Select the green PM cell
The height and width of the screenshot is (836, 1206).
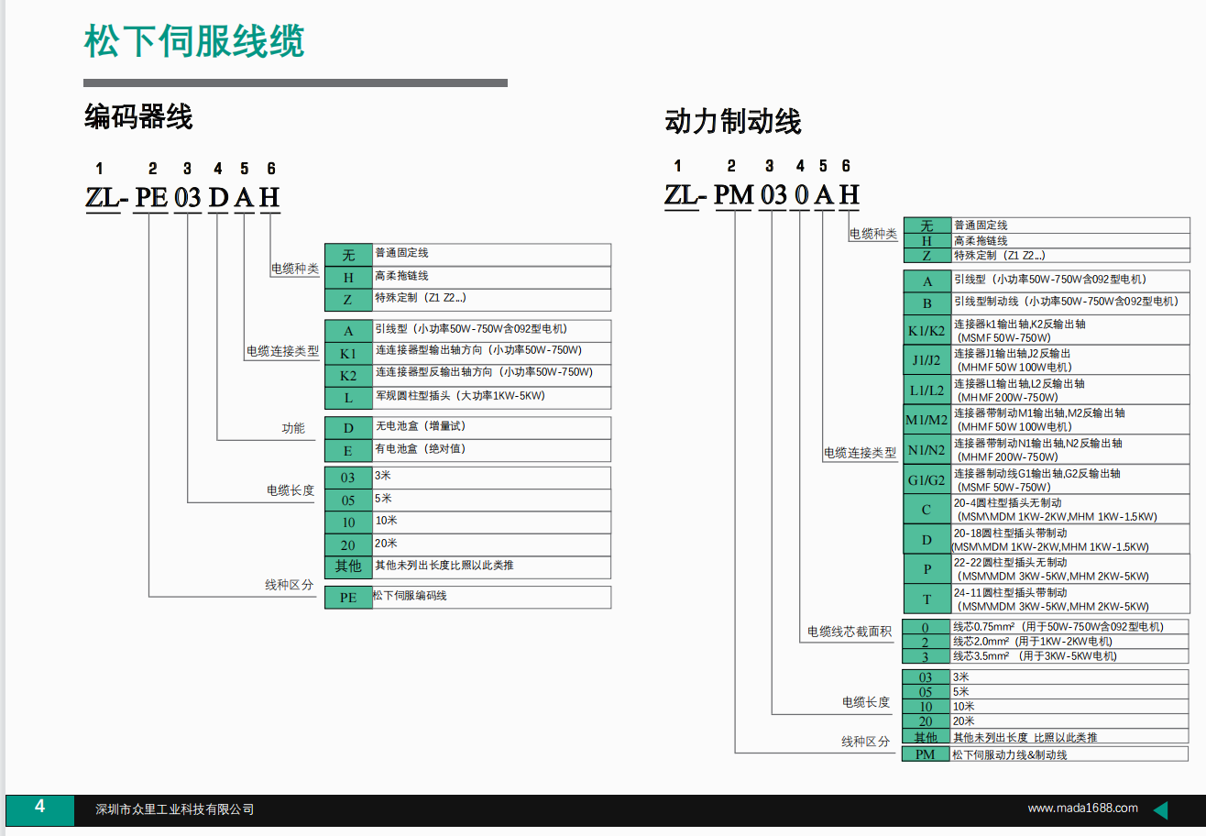click(926, 754)
